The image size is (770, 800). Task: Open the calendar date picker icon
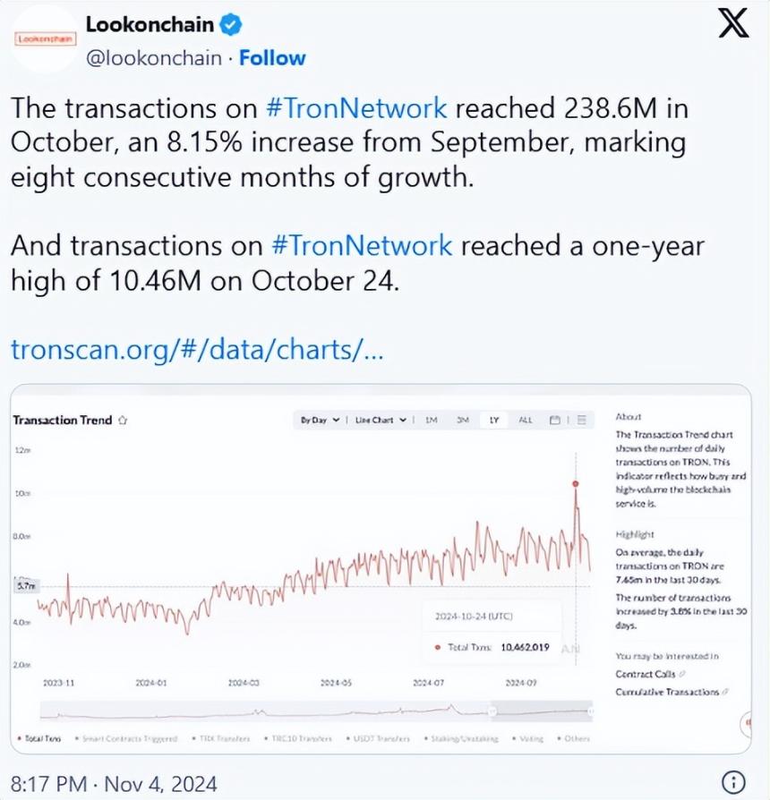[555, 420]
